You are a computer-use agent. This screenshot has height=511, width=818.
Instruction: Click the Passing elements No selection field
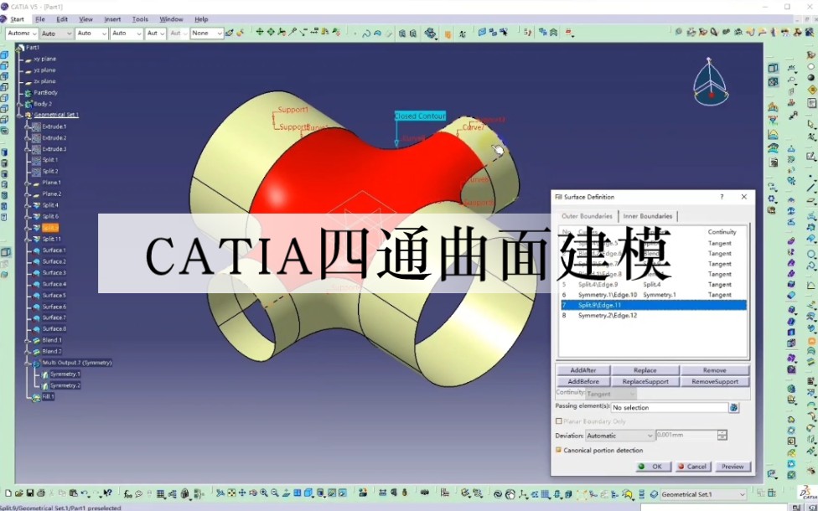click(x=670, y=408)
